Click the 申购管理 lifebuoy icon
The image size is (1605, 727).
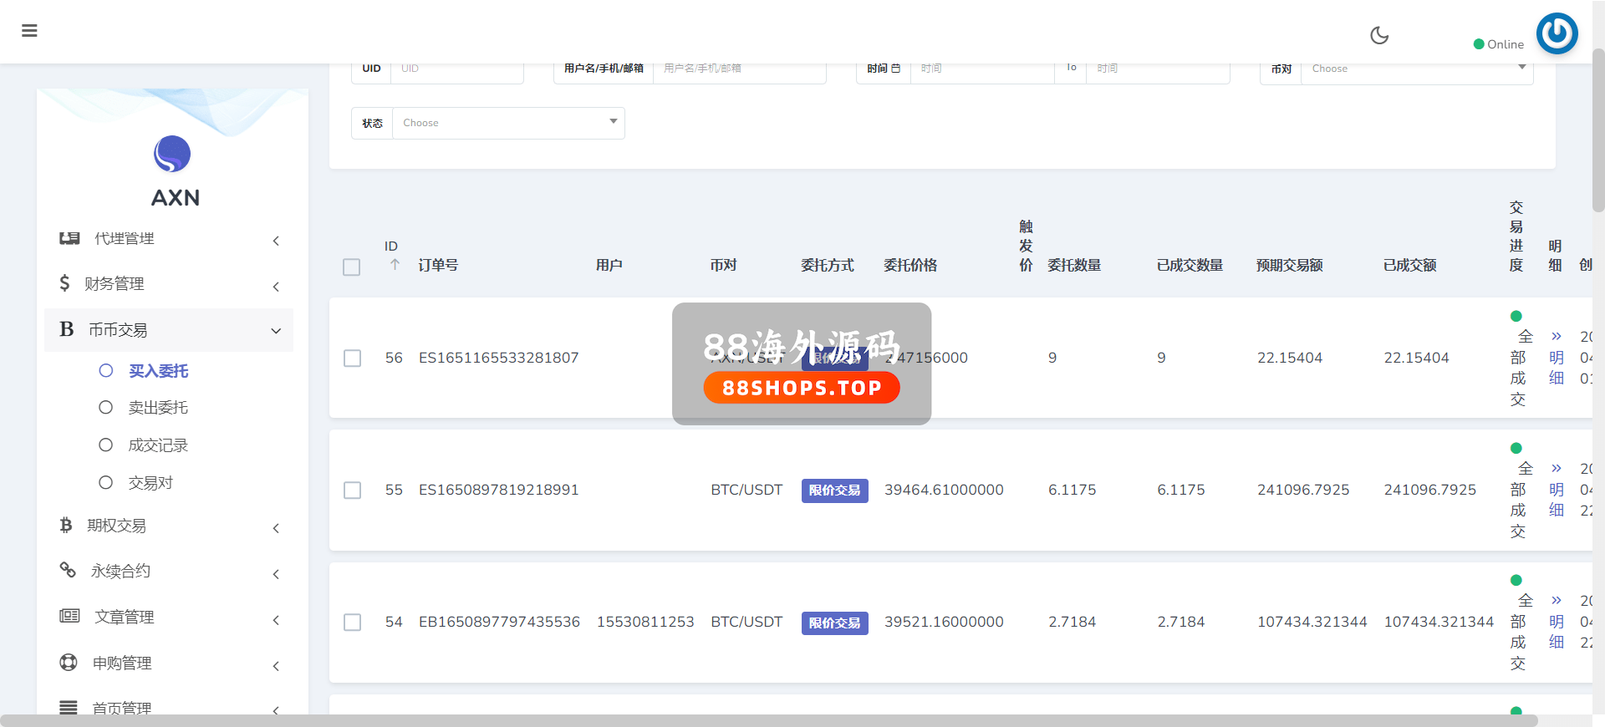coord(69,662)
